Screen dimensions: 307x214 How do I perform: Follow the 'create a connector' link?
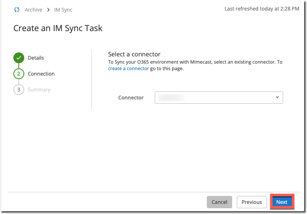pos(128,68)
